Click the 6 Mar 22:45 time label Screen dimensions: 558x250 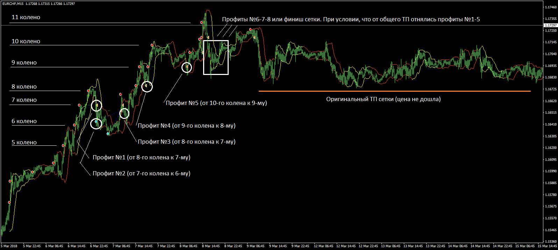(x=99, y=246)
